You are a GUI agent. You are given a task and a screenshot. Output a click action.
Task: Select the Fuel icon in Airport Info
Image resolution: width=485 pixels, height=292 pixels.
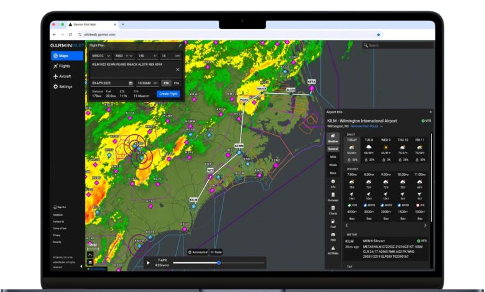click(333, 225)
